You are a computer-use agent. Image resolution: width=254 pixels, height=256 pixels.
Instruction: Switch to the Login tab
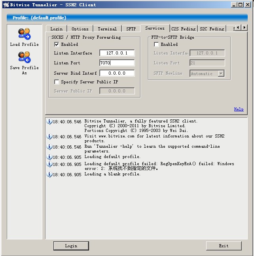[x=57, y=29]
